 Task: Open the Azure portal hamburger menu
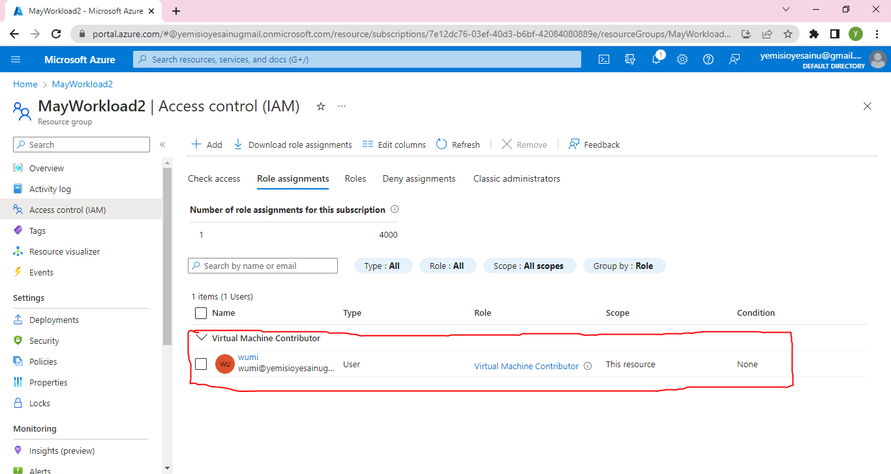(x=16, y=59)
